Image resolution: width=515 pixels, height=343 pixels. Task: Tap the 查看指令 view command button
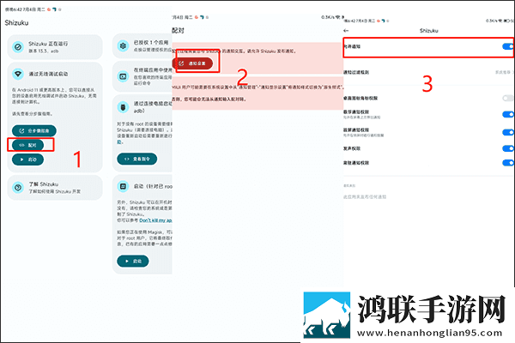(137, 159)
